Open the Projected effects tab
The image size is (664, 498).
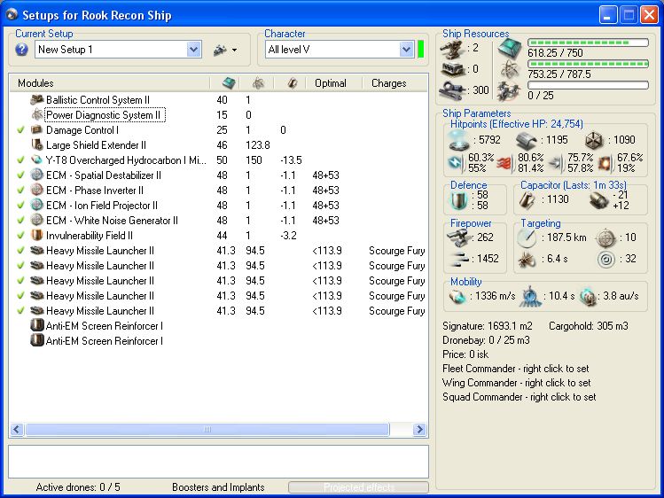pos(359,487)
